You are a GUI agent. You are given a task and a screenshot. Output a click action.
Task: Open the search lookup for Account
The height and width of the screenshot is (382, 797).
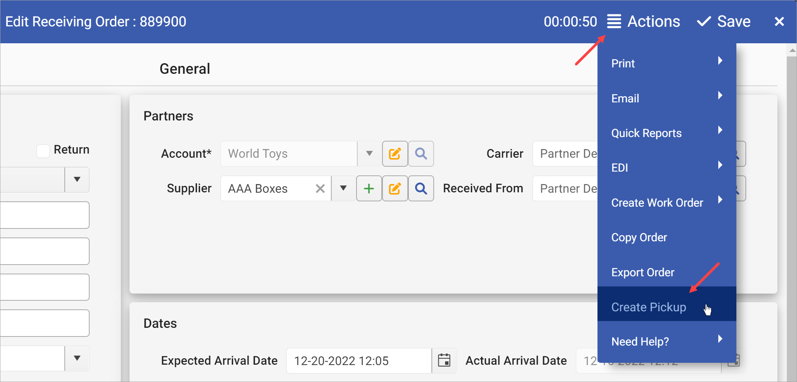(x=421, y=154)
